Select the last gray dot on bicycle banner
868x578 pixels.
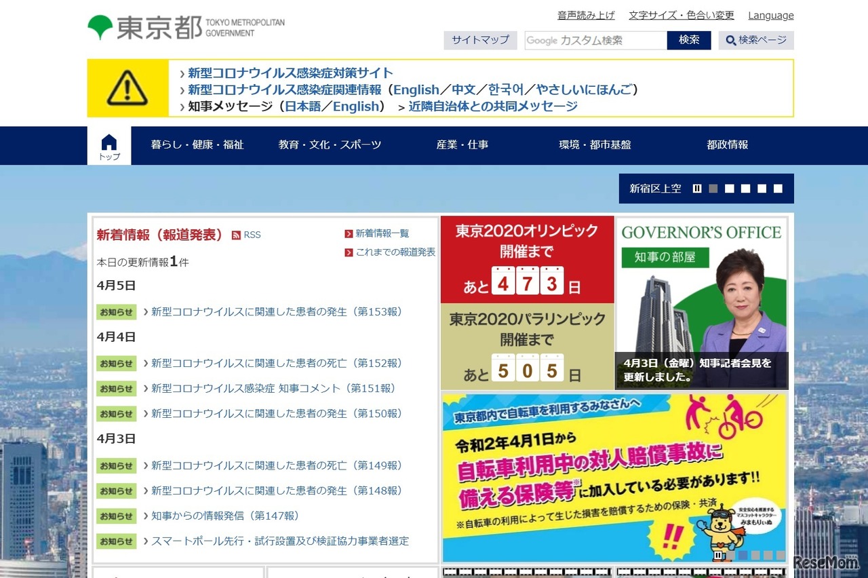coord(781,555)
